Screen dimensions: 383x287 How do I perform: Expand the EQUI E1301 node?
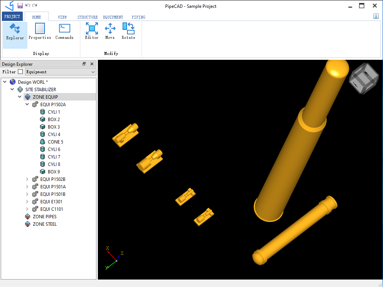[27, 202]
